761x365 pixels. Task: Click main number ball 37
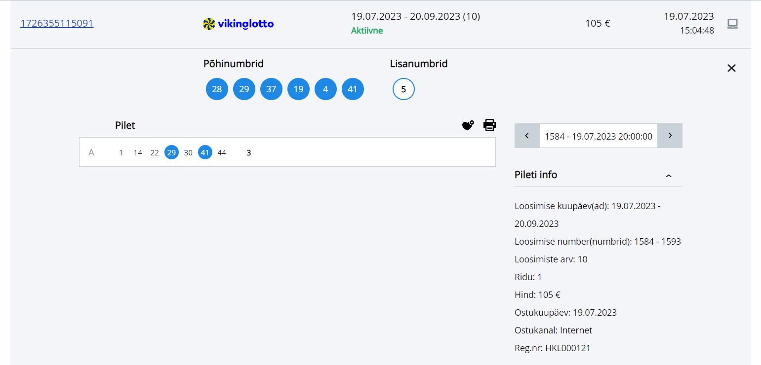click(271, 89)
